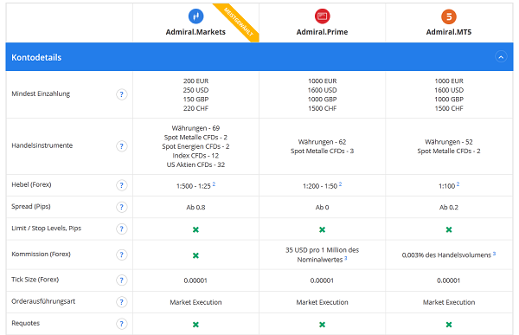Collapse the Kontodetails section chevron
The image size is (519, 335).
point(501,57)
